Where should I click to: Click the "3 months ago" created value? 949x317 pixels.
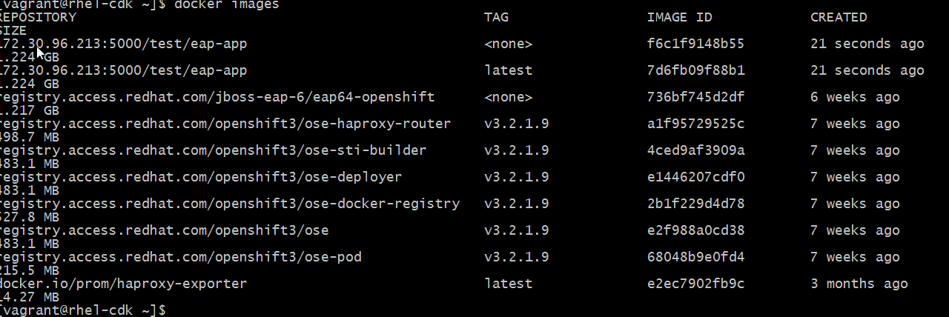pos(859,284)
